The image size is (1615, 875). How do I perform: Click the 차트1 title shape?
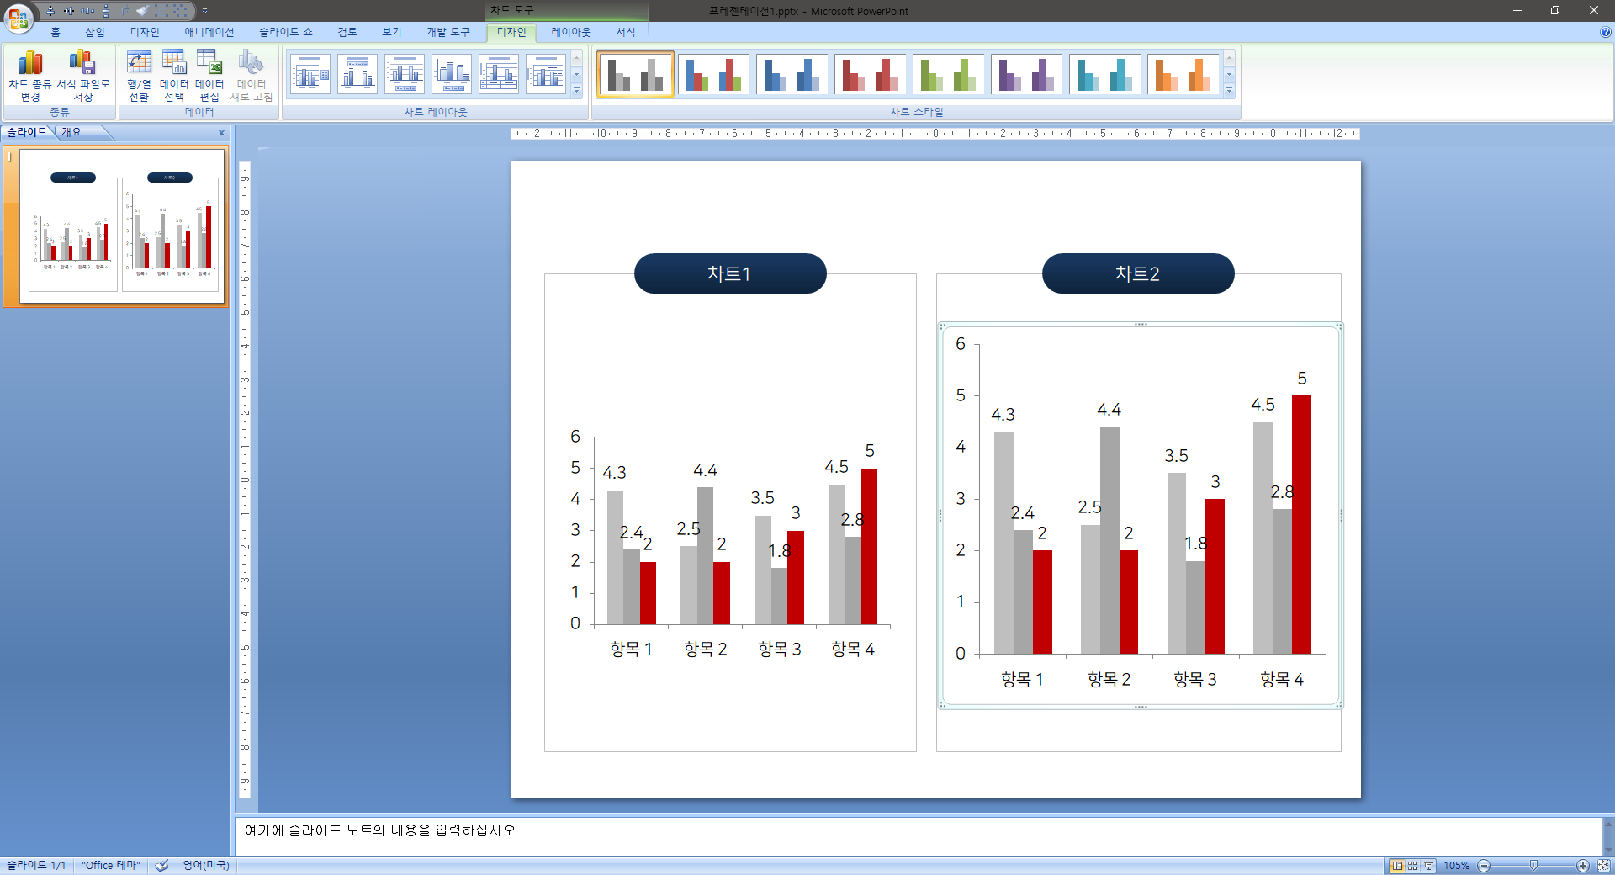(x=730, y=273)
